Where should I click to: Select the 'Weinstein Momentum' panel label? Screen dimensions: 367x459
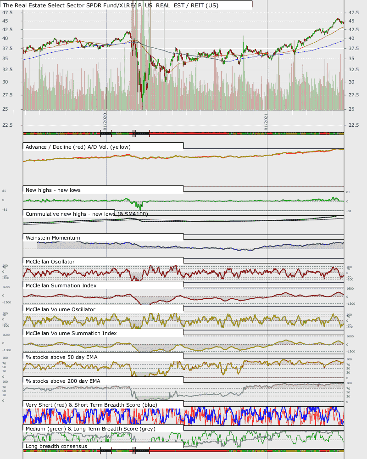click(x=53, y=238)
